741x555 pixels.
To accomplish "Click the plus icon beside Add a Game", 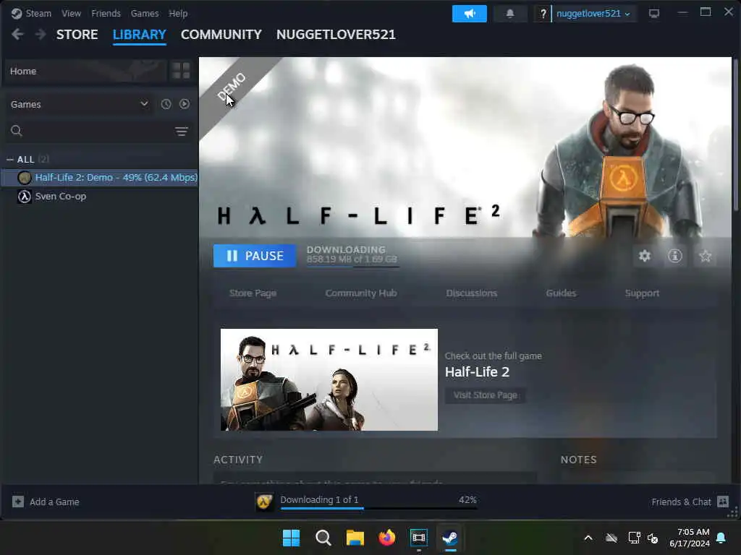I will pyautogui.click(x=18, y=502).
